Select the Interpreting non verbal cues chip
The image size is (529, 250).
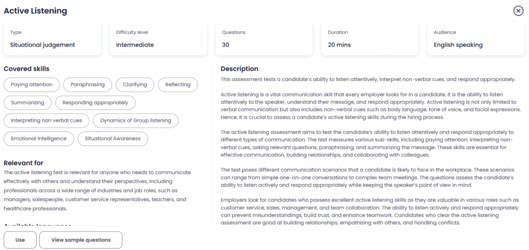[46, 121]
